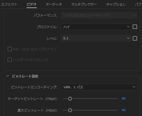Click the パフォーマンス label
Screen dimensions: 142x116
pyautogui.click(x=46, y=15)
